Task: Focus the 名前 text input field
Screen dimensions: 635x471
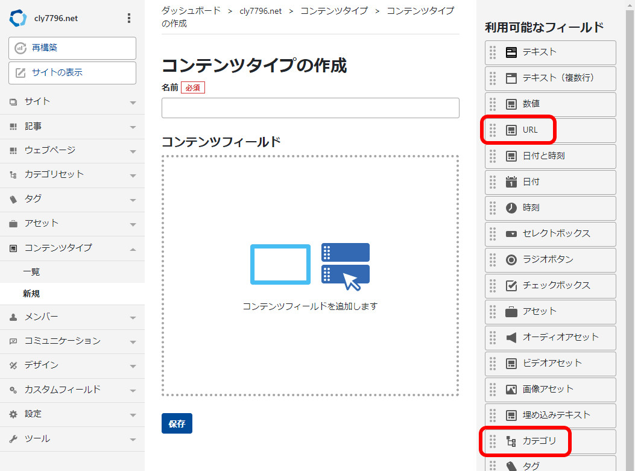Action: (310, 108)
